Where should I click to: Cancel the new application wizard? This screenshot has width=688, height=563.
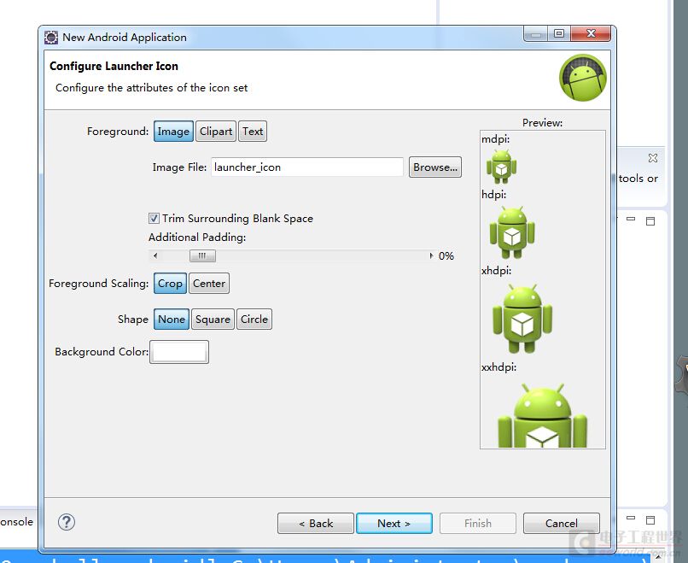coord(561,523)
